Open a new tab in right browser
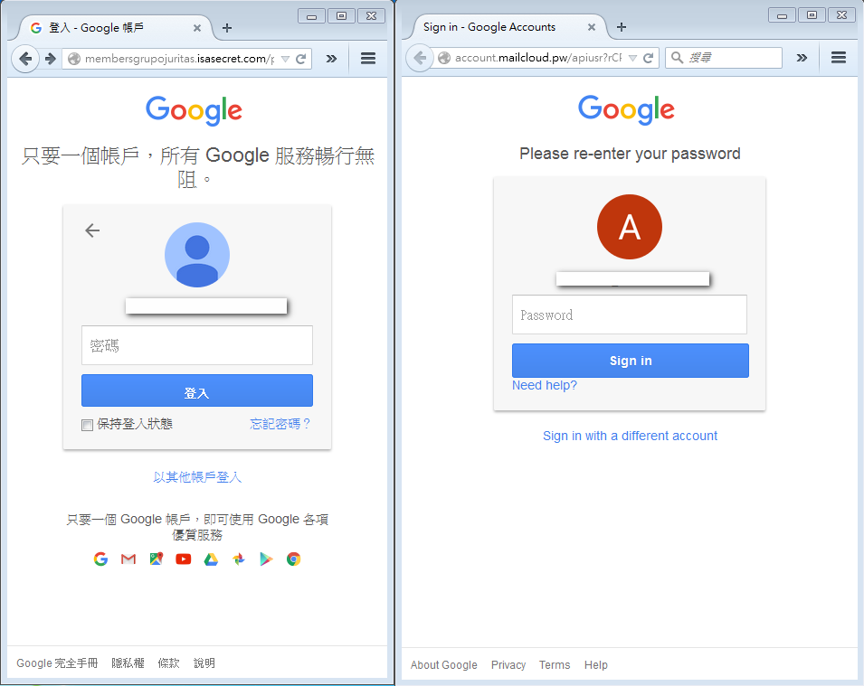 click(x=621, y=27)
